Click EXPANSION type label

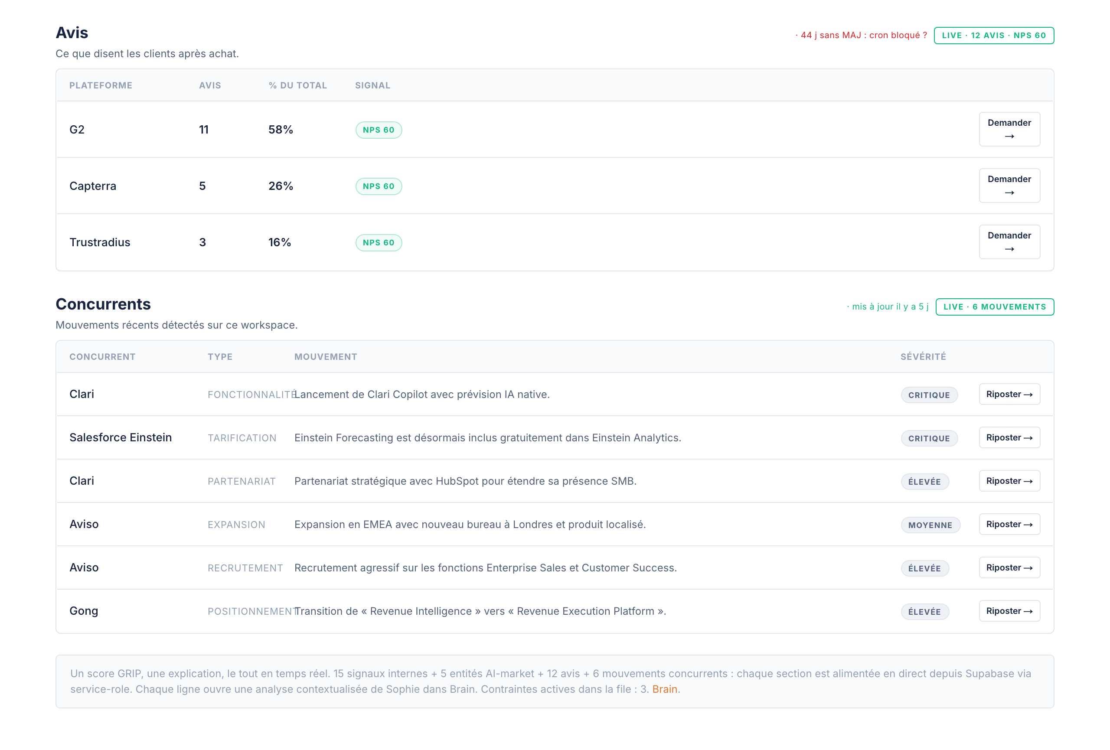point(236,525)
